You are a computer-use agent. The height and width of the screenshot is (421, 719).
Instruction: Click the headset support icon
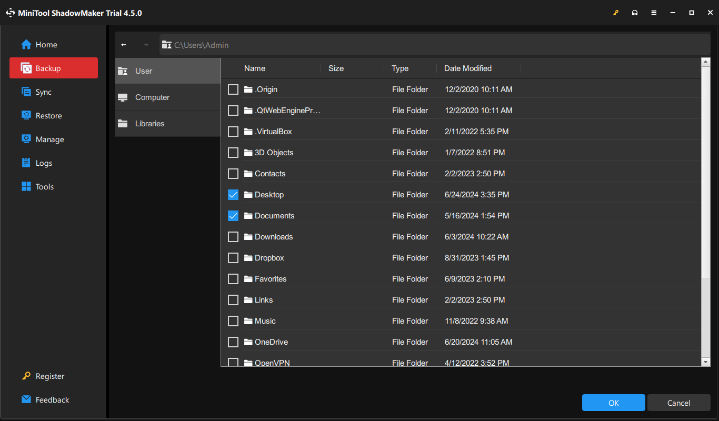[635, 13]
